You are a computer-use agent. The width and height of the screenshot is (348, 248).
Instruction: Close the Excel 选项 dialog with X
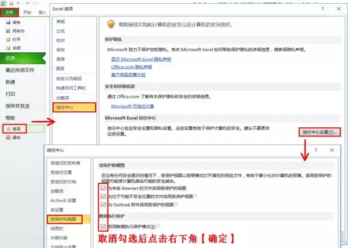[339, 9]
